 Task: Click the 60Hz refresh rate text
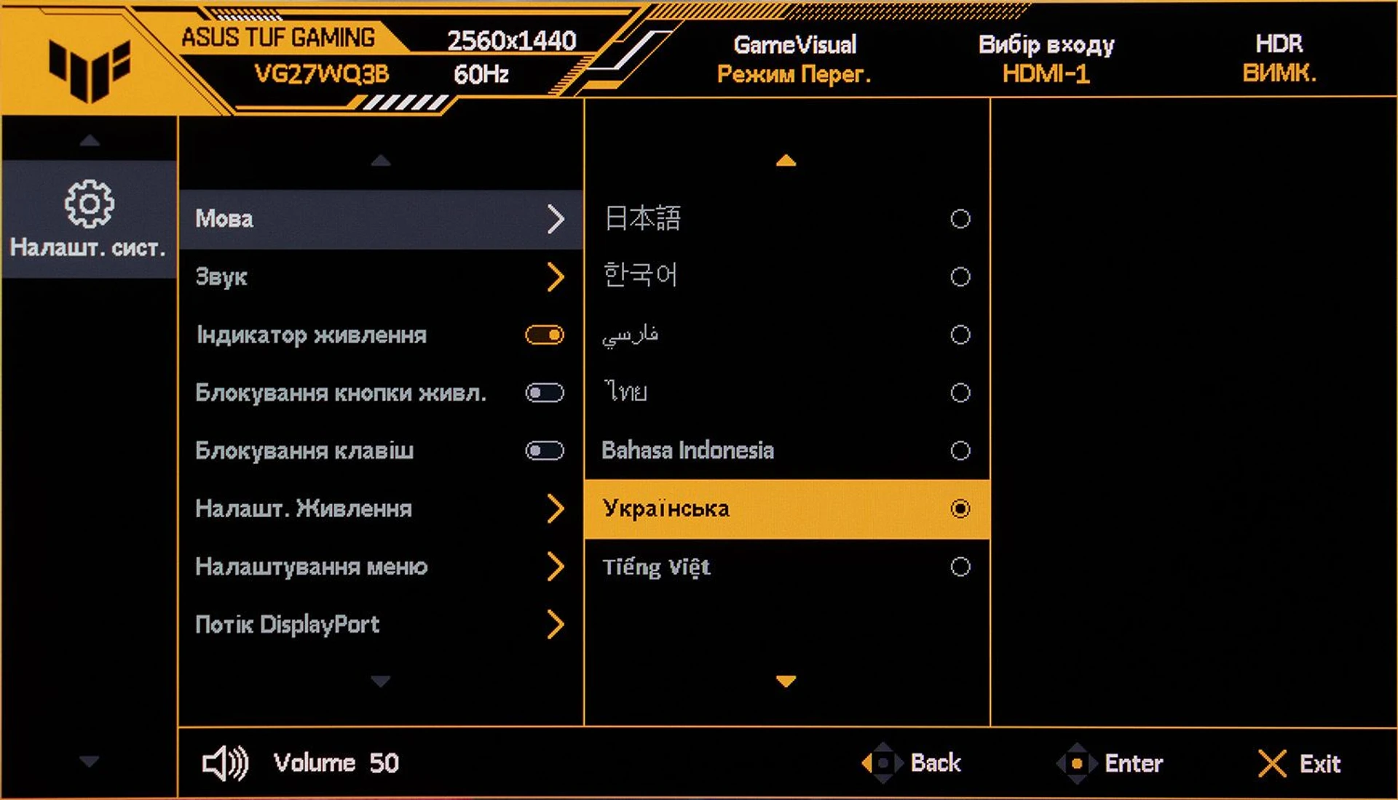(x=481, y=74)
